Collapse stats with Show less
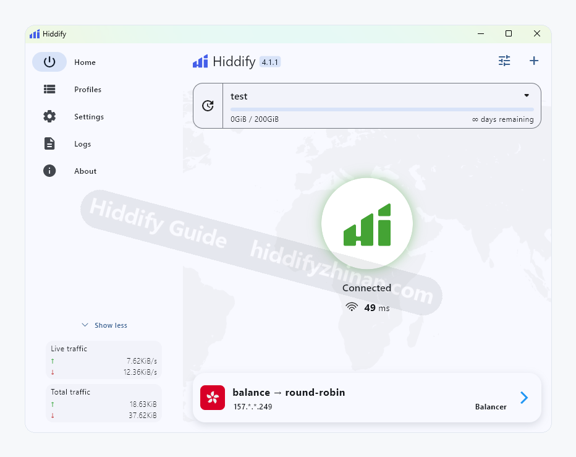Screen dimensions: 576x457 point(104,325)
